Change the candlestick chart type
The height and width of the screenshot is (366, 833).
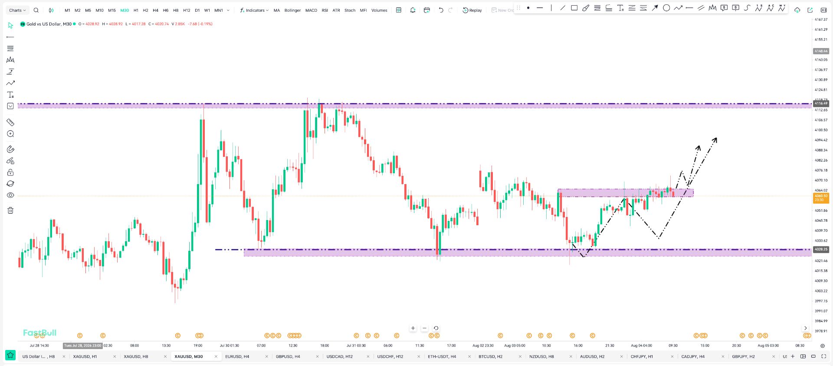click(51, 10)
